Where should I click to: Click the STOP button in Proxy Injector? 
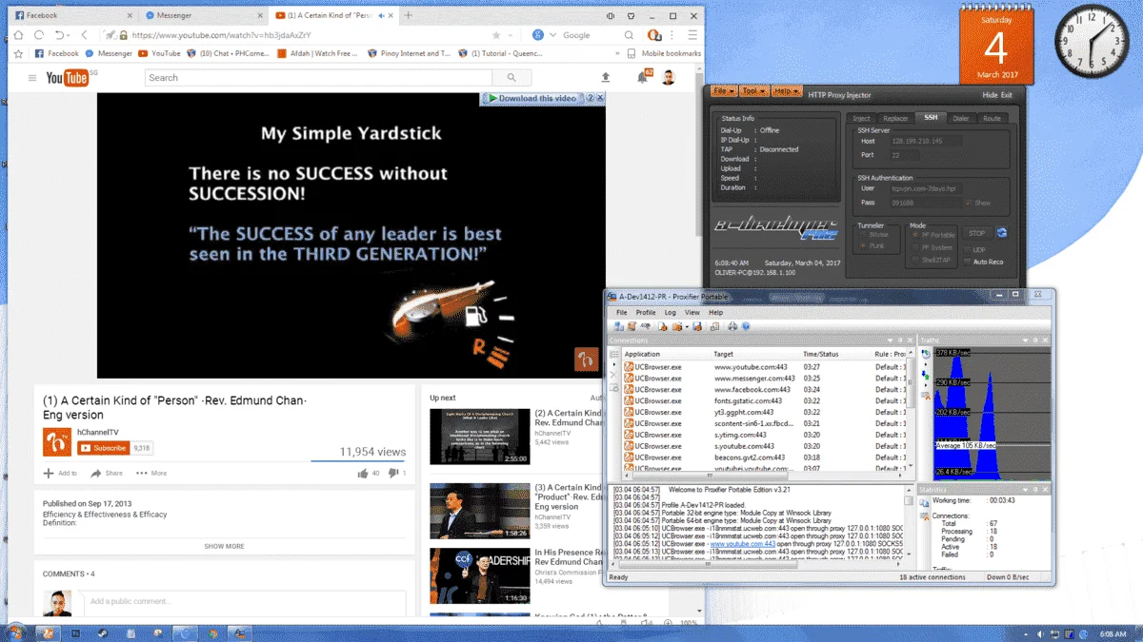tap(977, 233)
